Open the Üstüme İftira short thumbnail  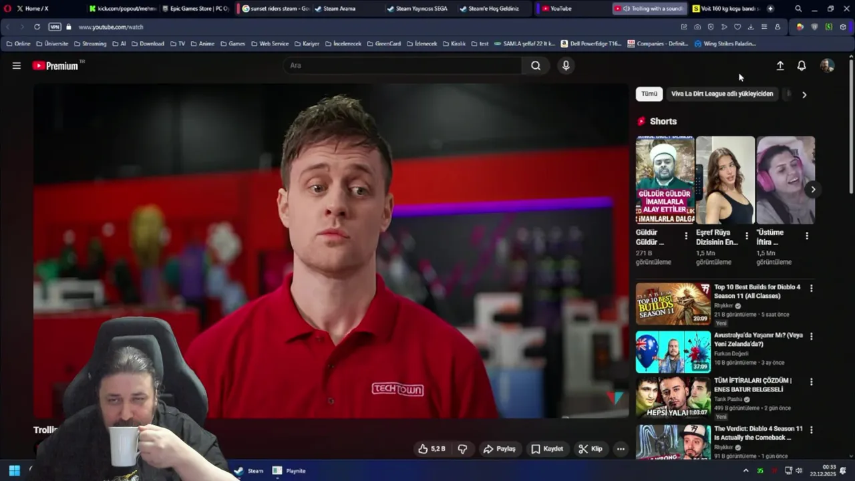point(786,180)
